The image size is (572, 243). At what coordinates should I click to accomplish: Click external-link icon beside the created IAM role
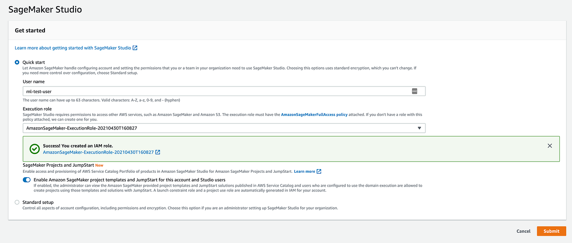pyautogui.click(x=158, y=152)
